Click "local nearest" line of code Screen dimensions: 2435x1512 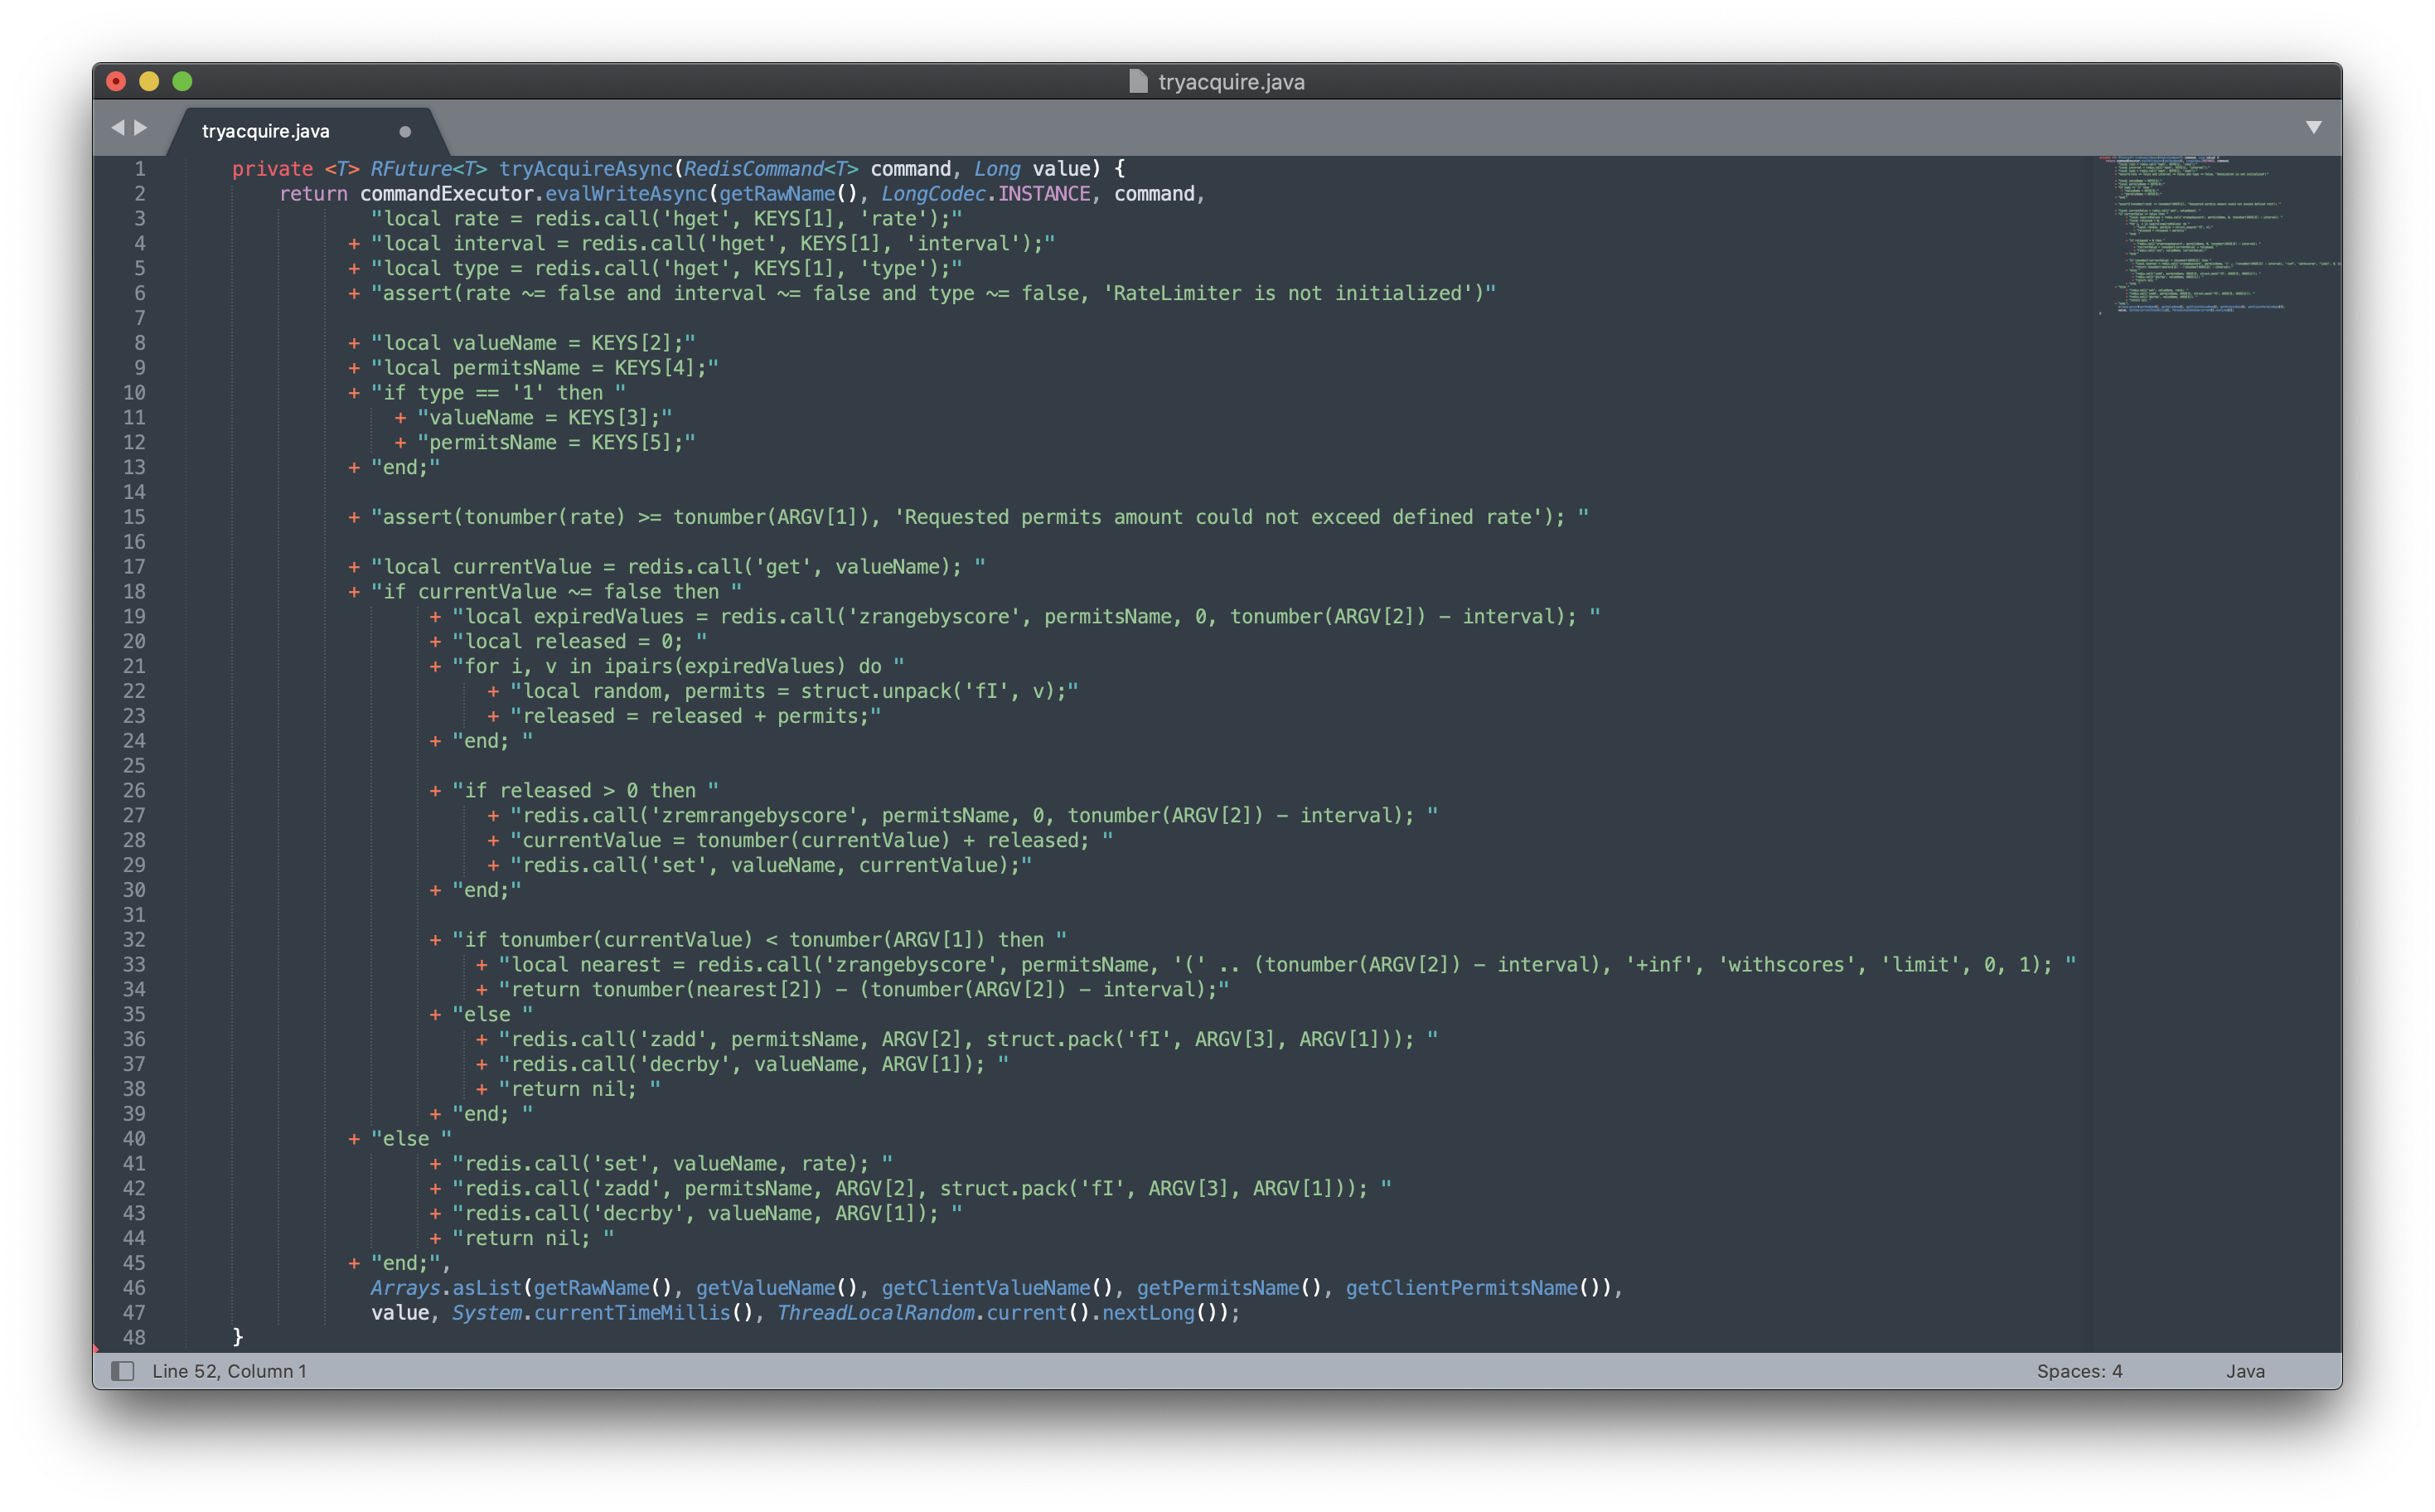(1287, 965)
